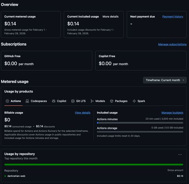Click the green dot beside darknetian-web

coord(5,176)
